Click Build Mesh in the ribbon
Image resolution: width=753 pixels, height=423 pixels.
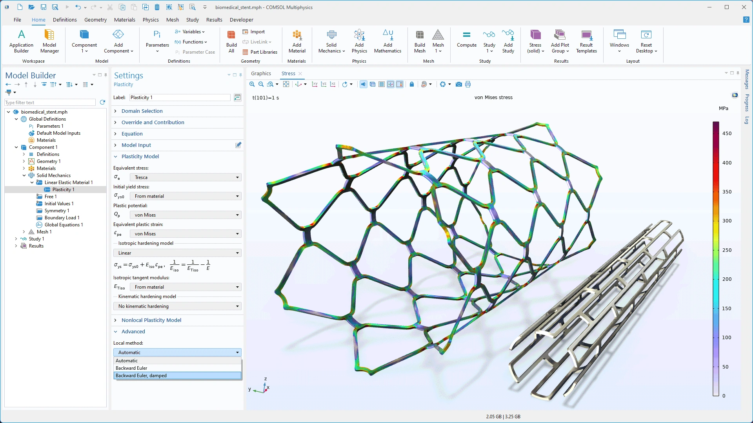coord(420,42)
